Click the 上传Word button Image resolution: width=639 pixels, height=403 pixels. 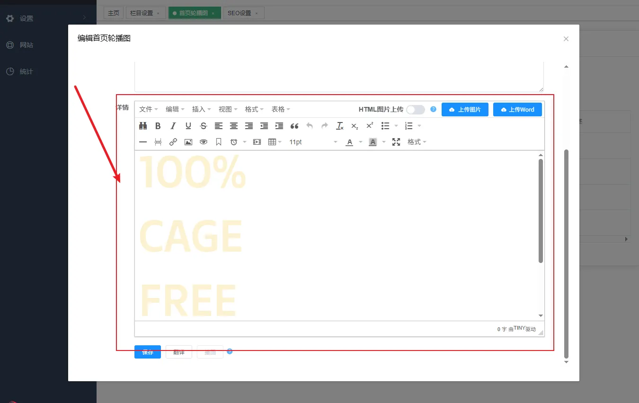(517, 109)
